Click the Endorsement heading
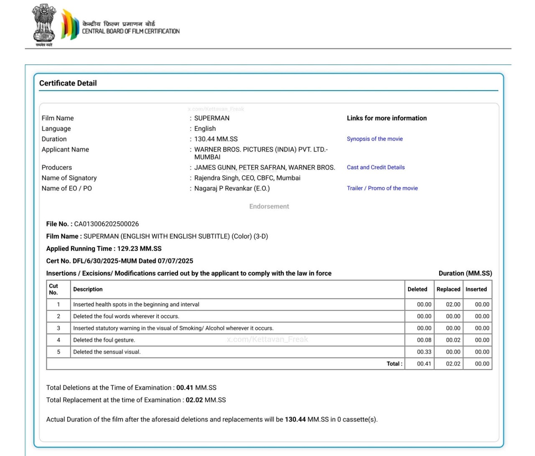Screen dimensions: 535x456 (269, 206)
